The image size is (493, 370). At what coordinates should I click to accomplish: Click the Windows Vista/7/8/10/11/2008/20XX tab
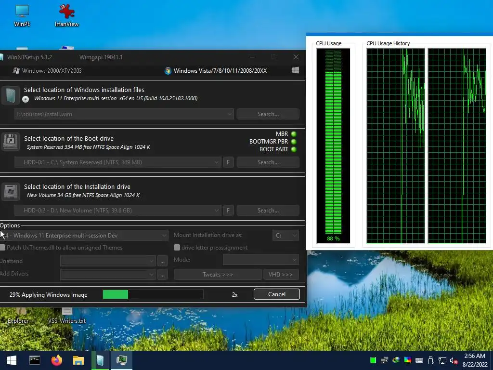click(216, 70)
